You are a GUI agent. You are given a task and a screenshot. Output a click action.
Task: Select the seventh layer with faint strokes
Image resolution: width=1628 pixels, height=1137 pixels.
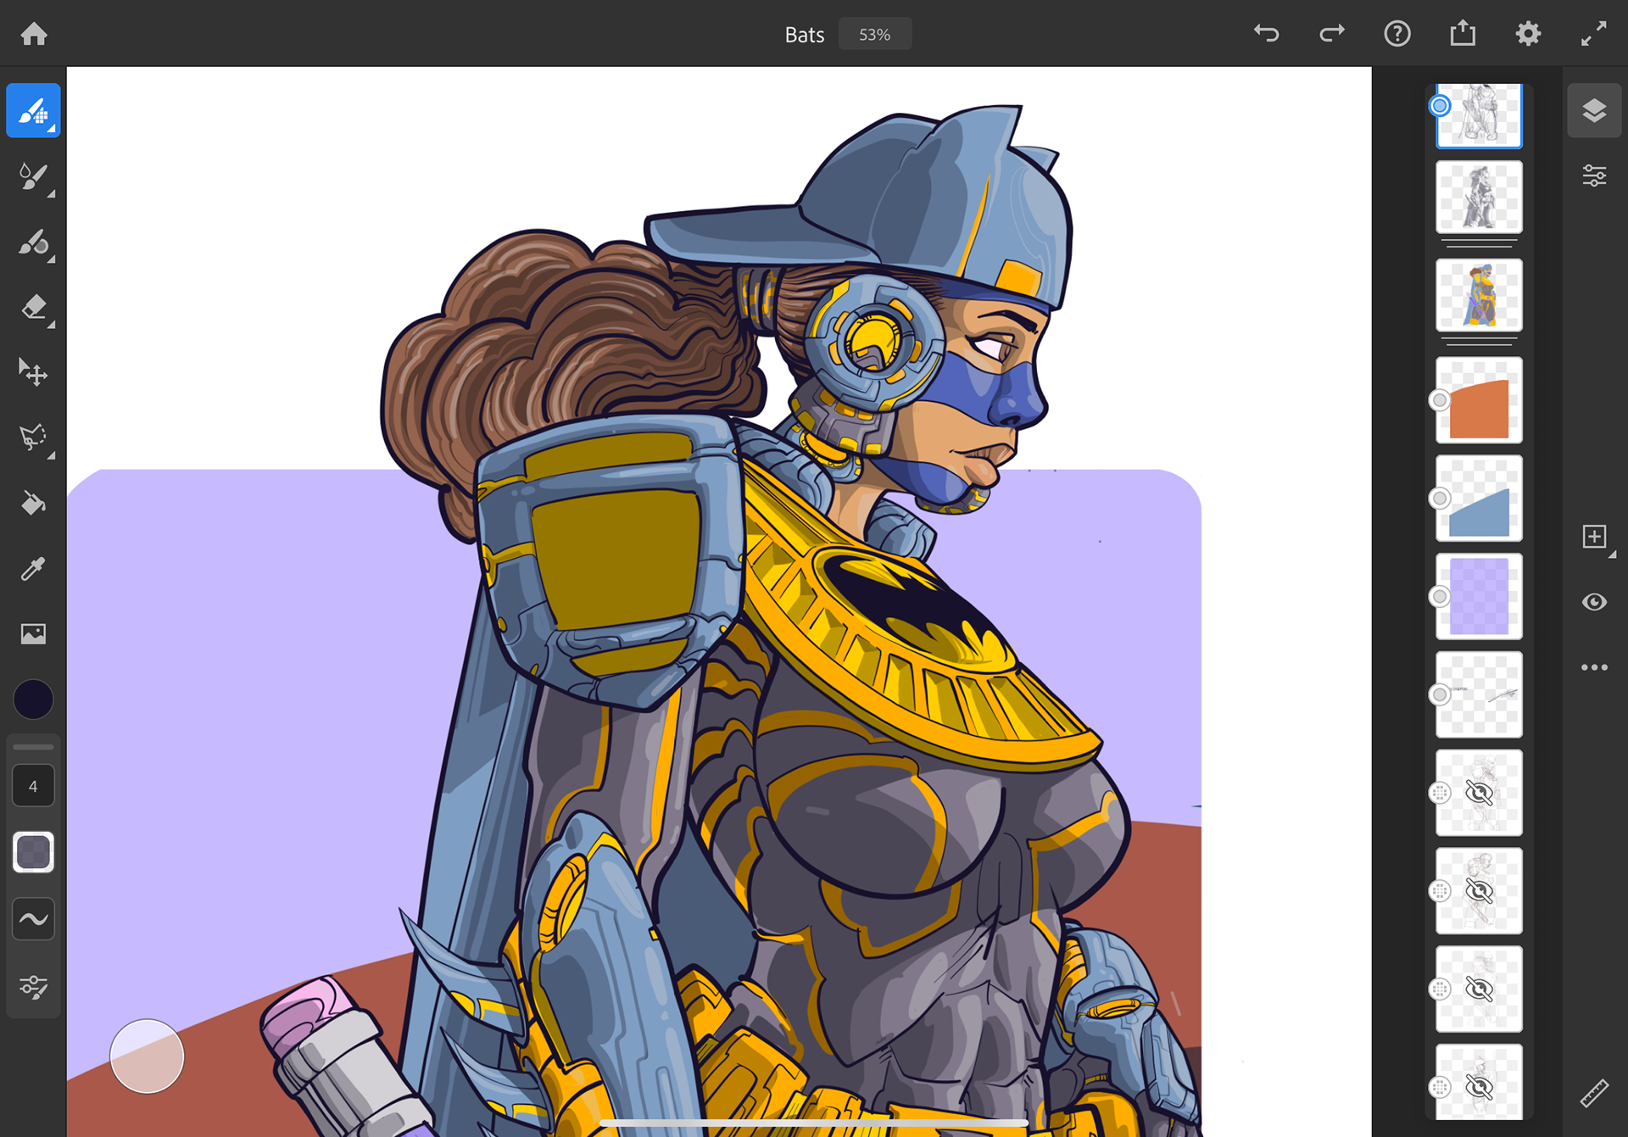point(1479,695)
